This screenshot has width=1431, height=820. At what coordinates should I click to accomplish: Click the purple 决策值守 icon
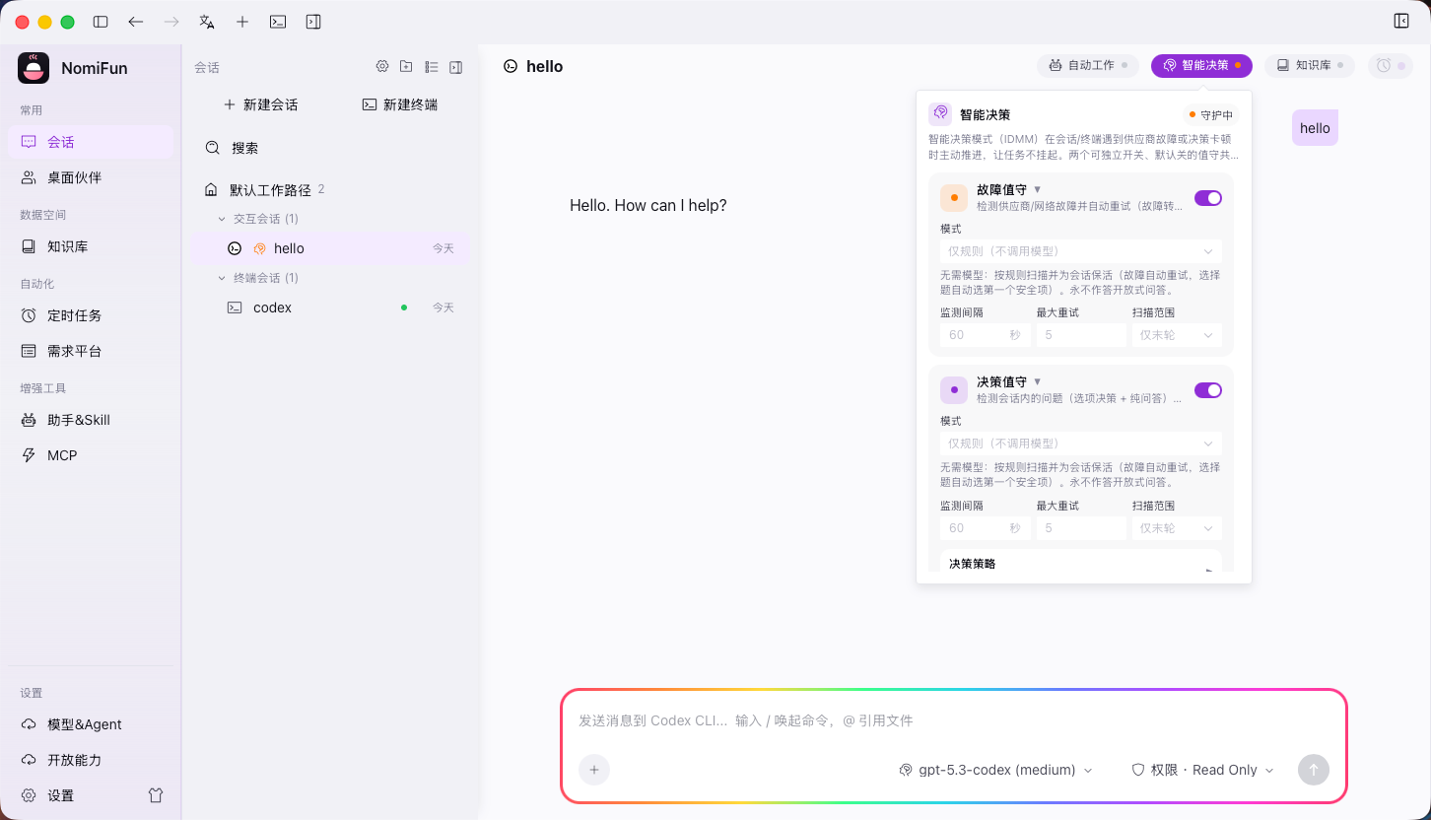point(954,390)
